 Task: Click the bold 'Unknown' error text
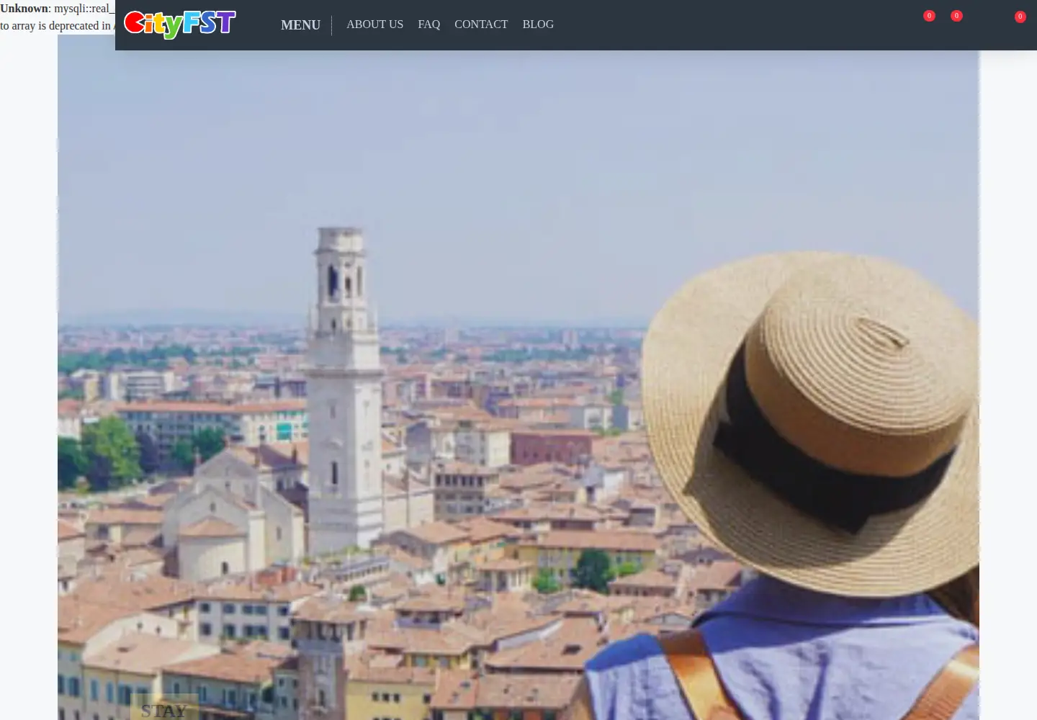[24, 9]
